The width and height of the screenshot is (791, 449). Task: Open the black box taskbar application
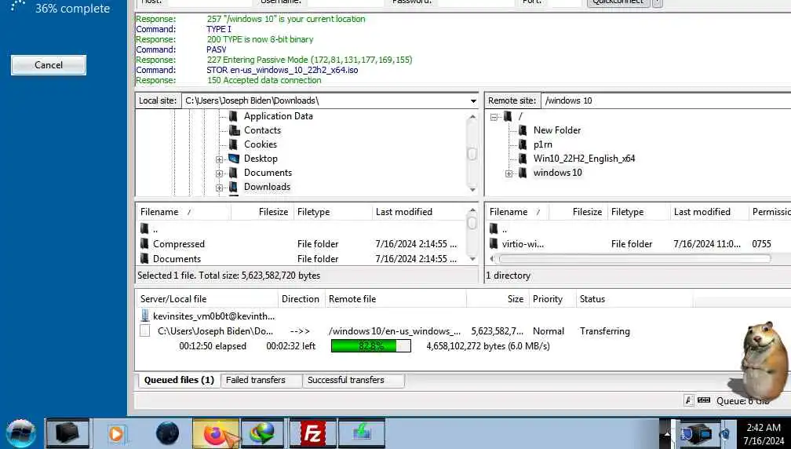67,433
